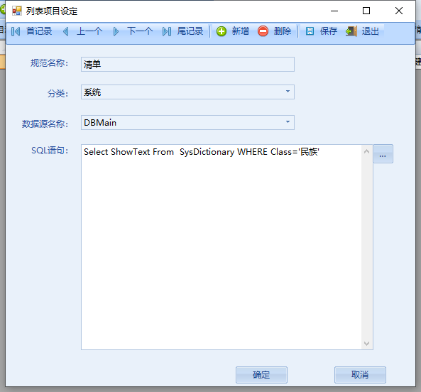Click the next record arrow icon
This screenshot has height=392, width=421.
tap(116, 31)
